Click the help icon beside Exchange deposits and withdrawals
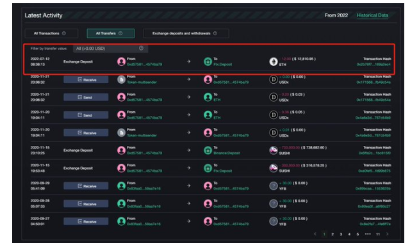Screen dimensions: 419x245 click(x=215, y=33)
